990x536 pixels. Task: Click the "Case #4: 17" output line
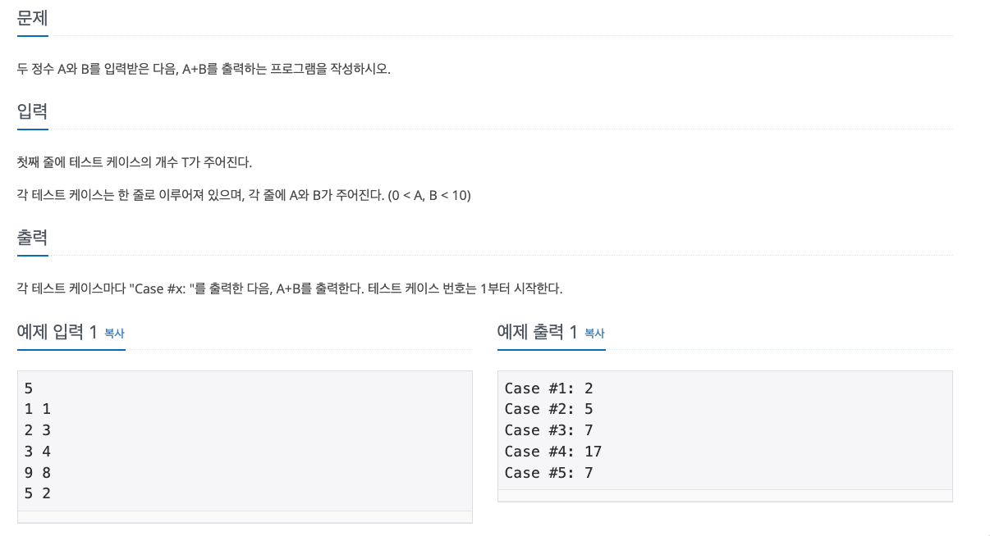[553, 452]
